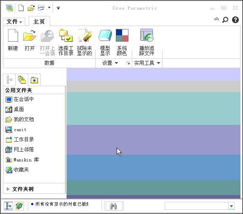Open 模型显示 settings
Viewport: 243px width, 214px height.
(x=105, y=42)
